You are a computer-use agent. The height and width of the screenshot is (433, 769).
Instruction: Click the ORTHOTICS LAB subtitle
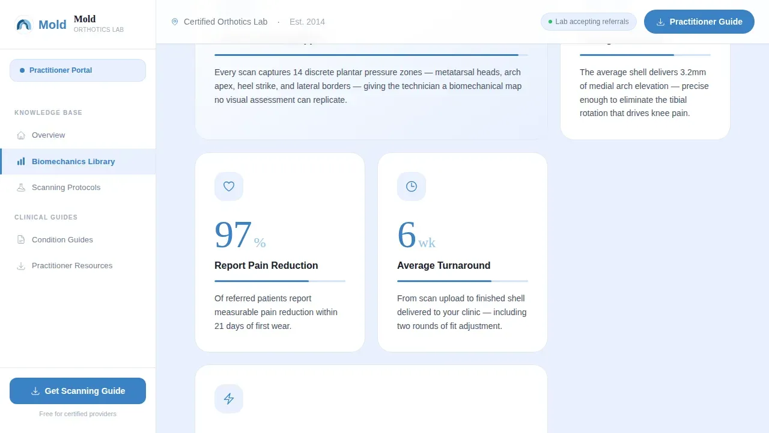click(99, 29)
